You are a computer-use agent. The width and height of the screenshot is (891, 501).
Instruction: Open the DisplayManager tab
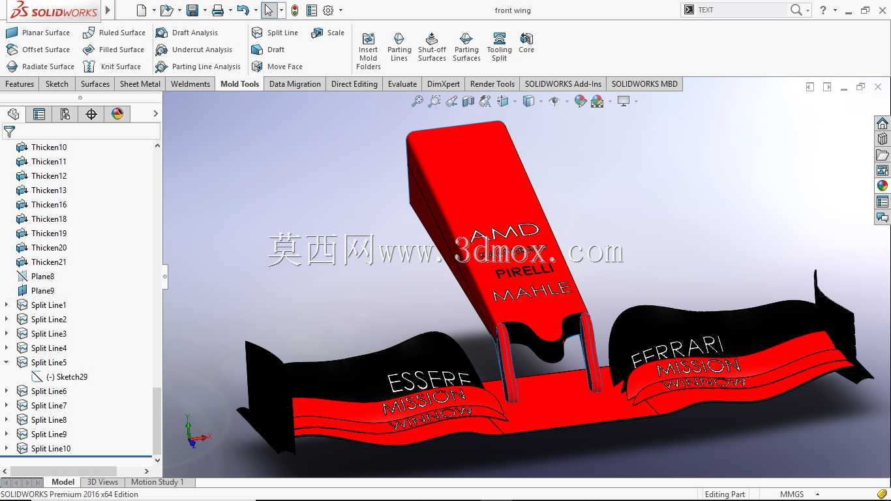click(x=117, y=114)
